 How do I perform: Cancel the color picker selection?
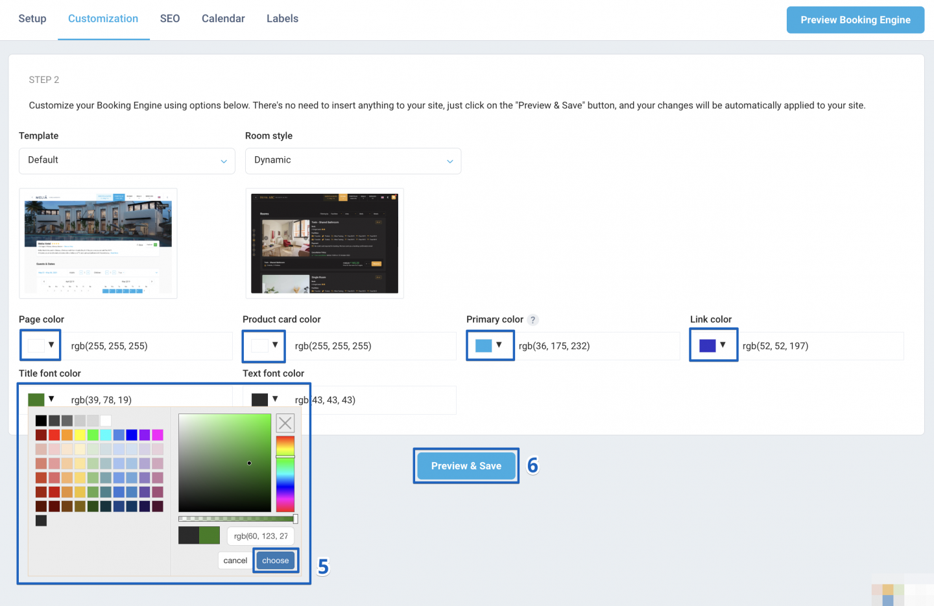tap(235, 561)
